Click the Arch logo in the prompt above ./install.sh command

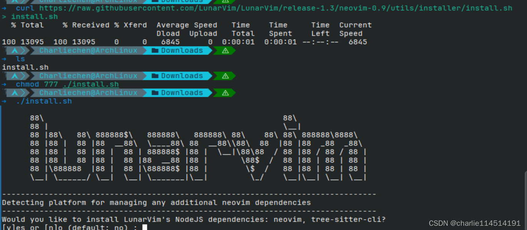tap(15, 93)
